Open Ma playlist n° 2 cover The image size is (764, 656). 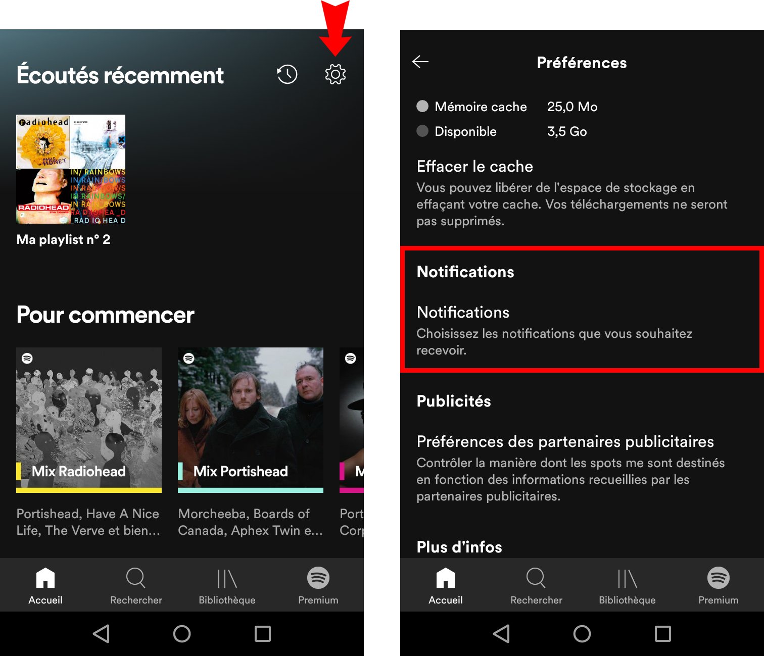tap(70, 170)
